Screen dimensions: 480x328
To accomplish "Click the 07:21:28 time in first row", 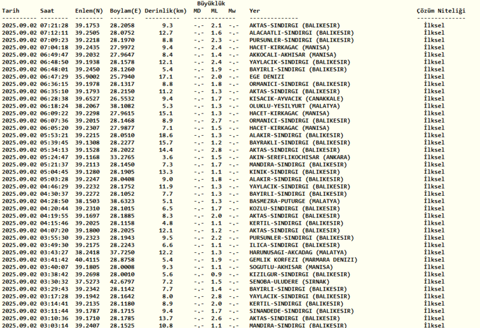I will [54, 26].
